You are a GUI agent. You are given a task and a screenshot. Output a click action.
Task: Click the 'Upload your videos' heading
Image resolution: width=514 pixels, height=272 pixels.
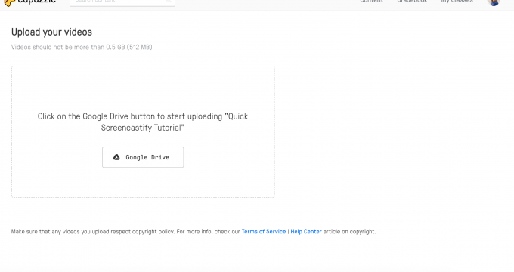pyautogui.click(x=51, y=32)
